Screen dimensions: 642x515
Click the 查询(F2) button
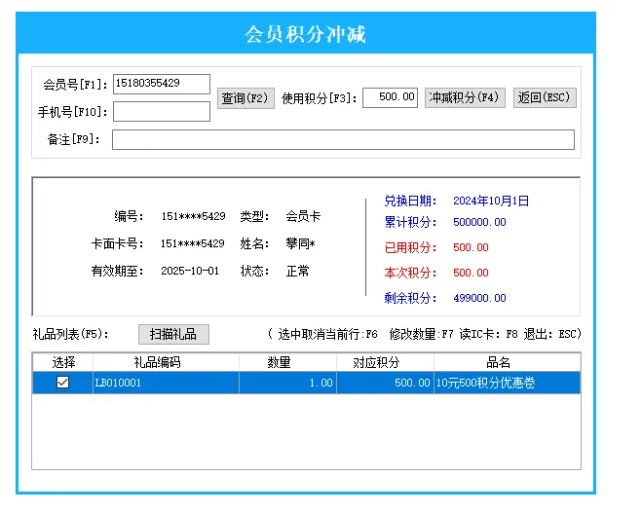point(245,98)
